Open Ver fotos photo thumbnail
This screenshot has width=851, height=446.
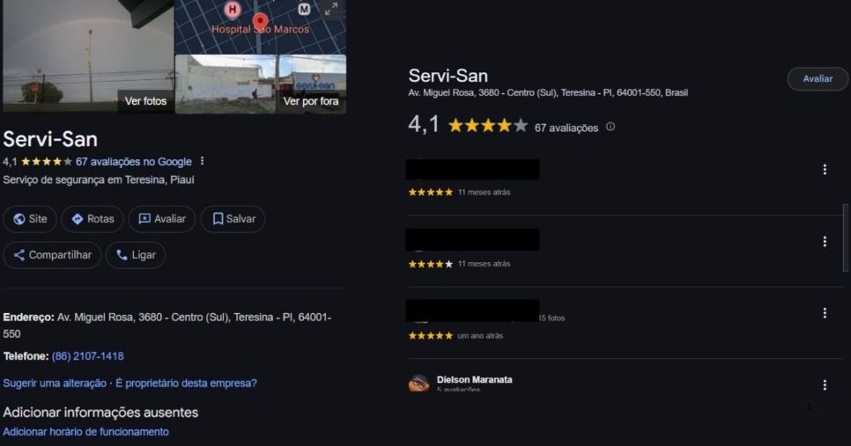coord(88,57)
